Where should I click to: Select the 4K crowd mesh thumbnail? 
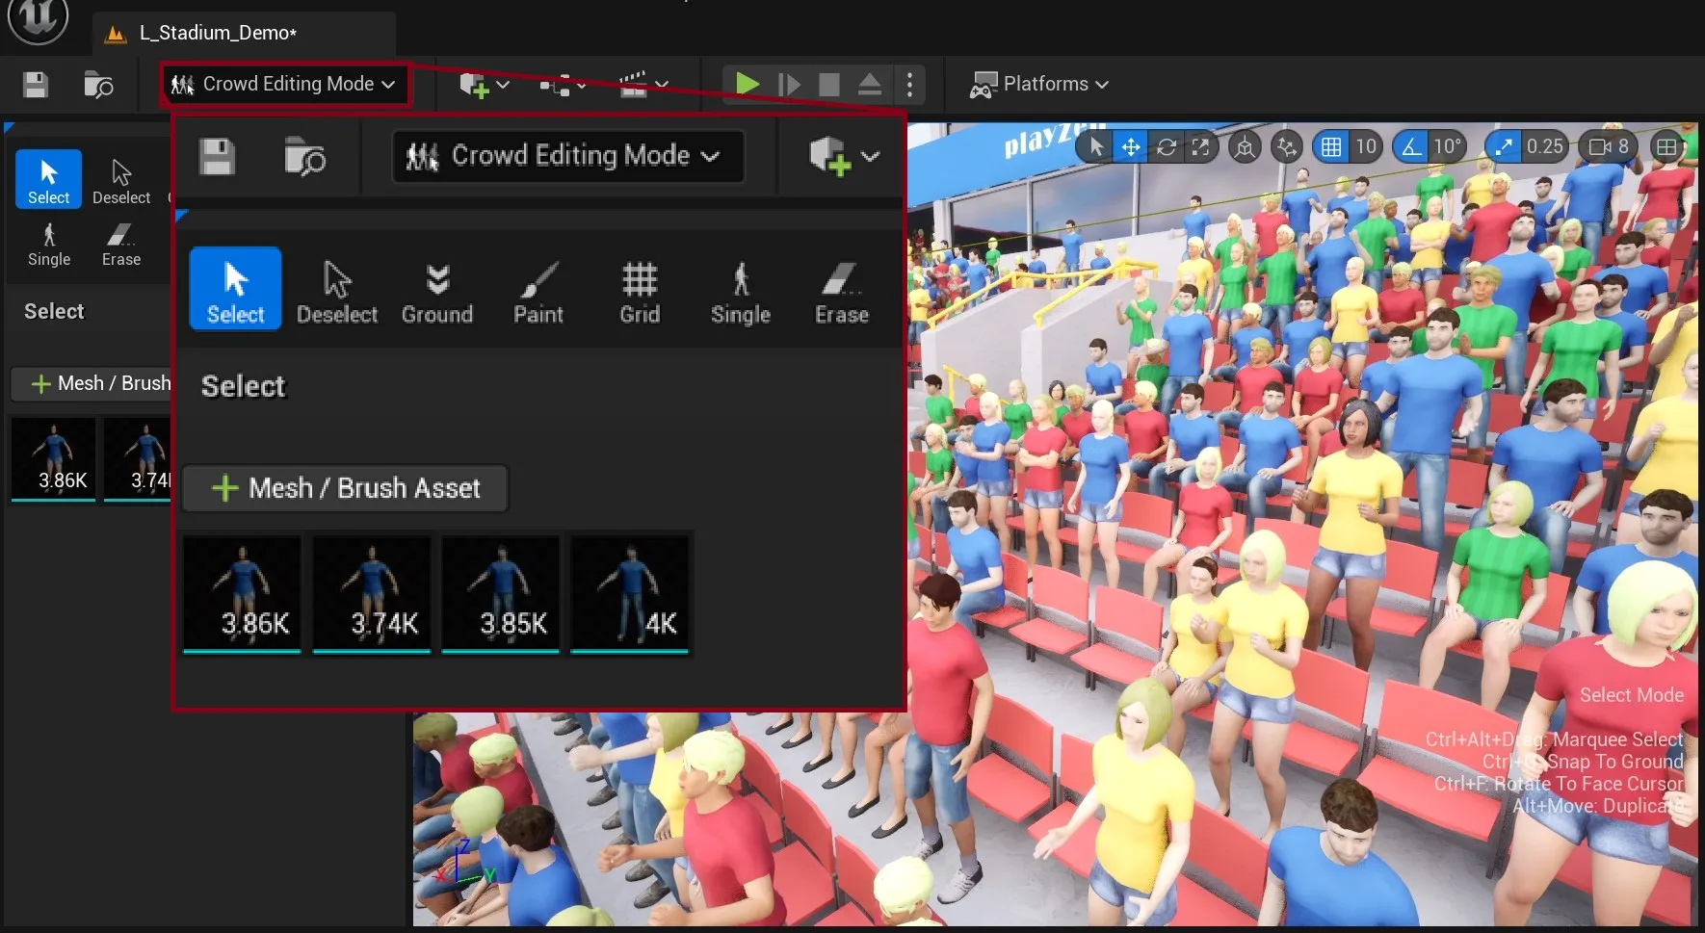(x=628, y=593)
